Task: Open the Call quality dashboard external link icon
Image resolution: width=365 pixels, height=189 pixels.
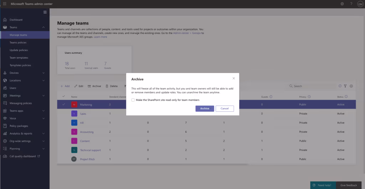Action: 38,156
